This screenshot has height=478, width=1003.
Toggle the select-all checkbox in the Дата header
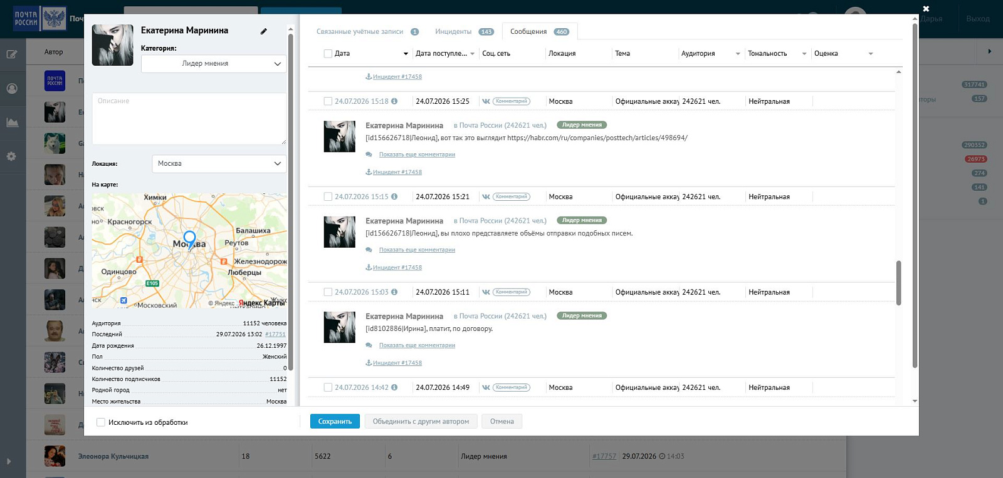point(328,54)
